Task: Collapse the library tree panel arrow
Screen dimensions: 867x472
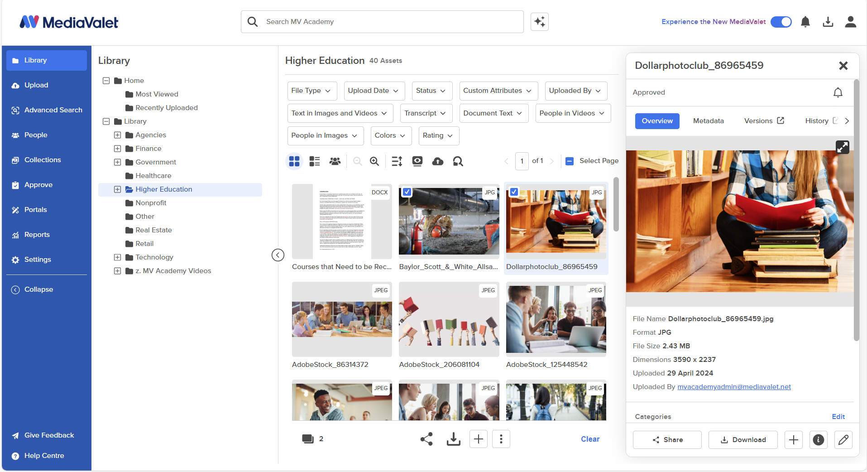Action: (x=278, y=255)
